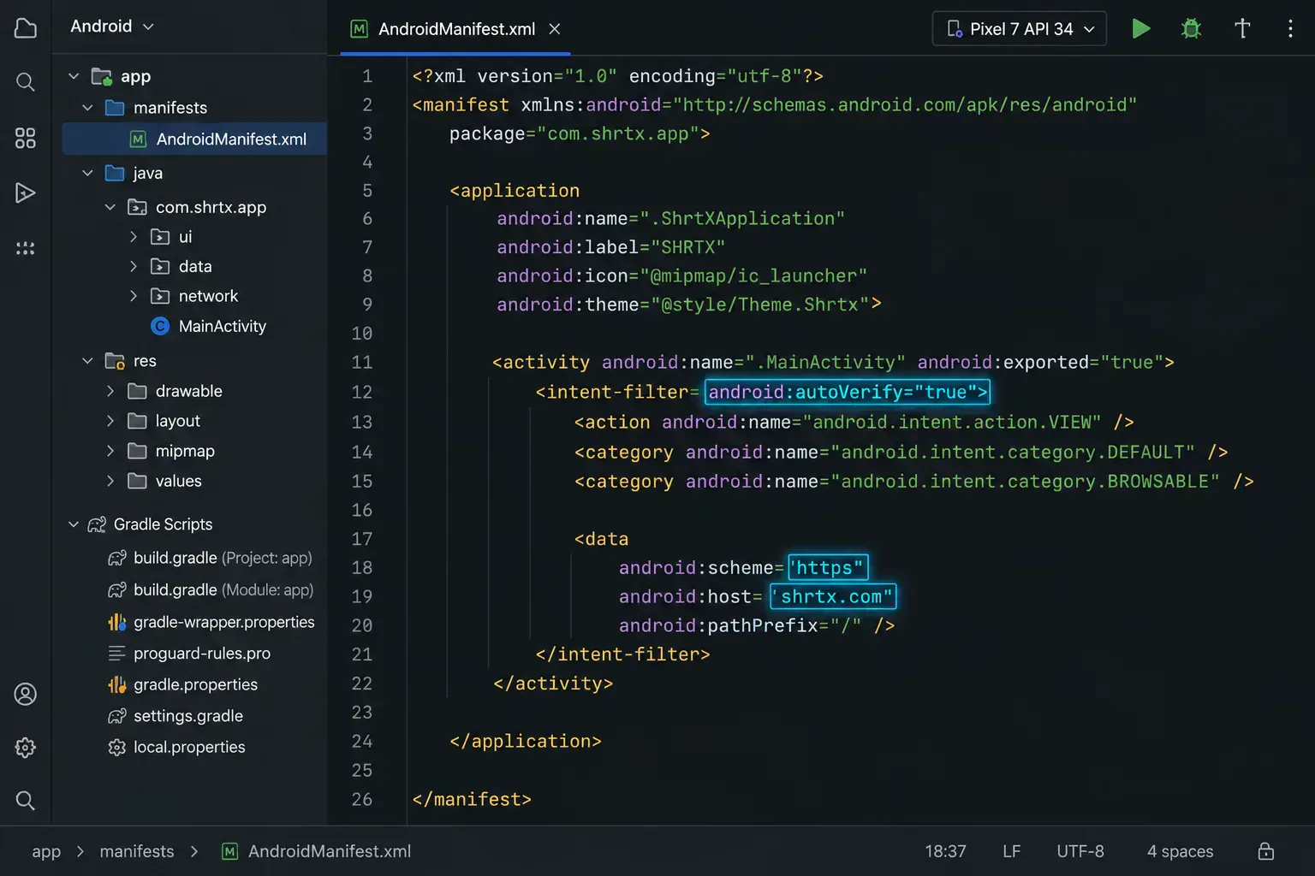Expand the ui package
Screen dimensions: 1315x876
pyautogui.click(x=133, y=237)
